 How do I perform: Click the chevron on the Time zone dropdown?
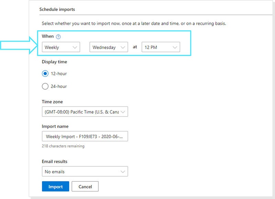point(122,111)
